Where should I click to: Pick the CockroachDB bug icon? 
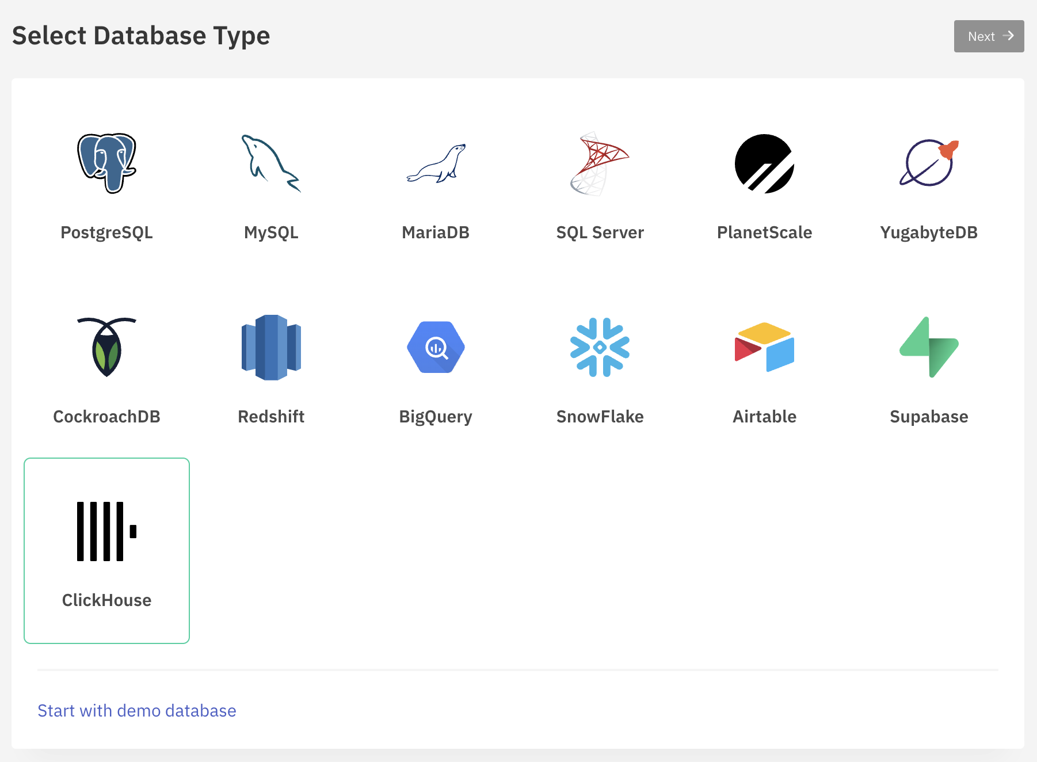point(107,347)
